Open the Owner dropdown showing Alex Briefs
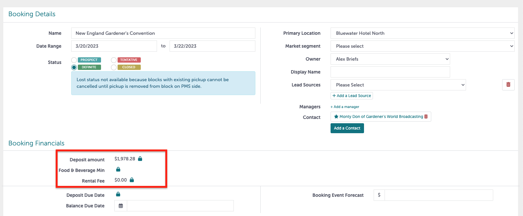523x216 pixels. tap(390, 59)
